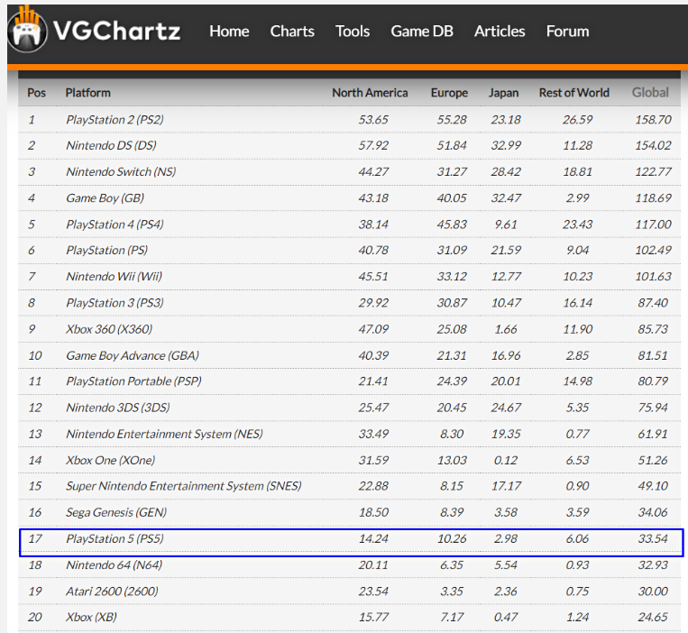Click N64 North America value 20.11
The width and height of the screenshot is (688, 633).
click(x=373, y=565)
